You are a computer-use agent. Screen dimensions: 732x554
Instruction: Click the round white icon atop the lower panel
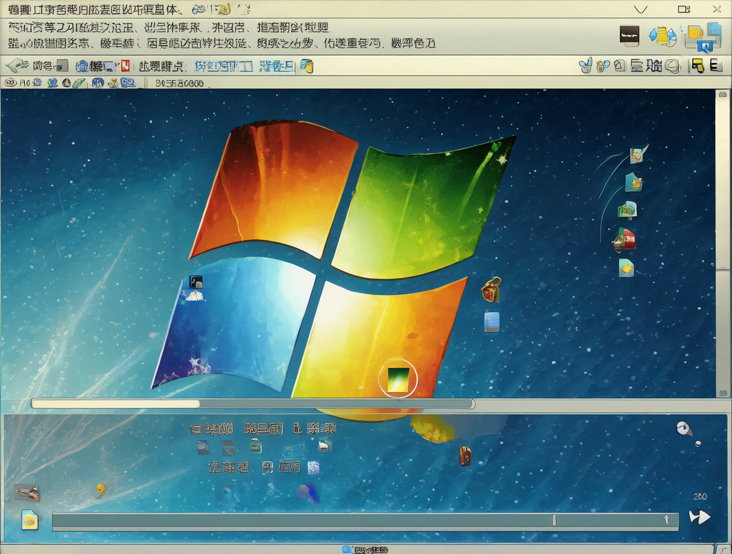point(684,428)
